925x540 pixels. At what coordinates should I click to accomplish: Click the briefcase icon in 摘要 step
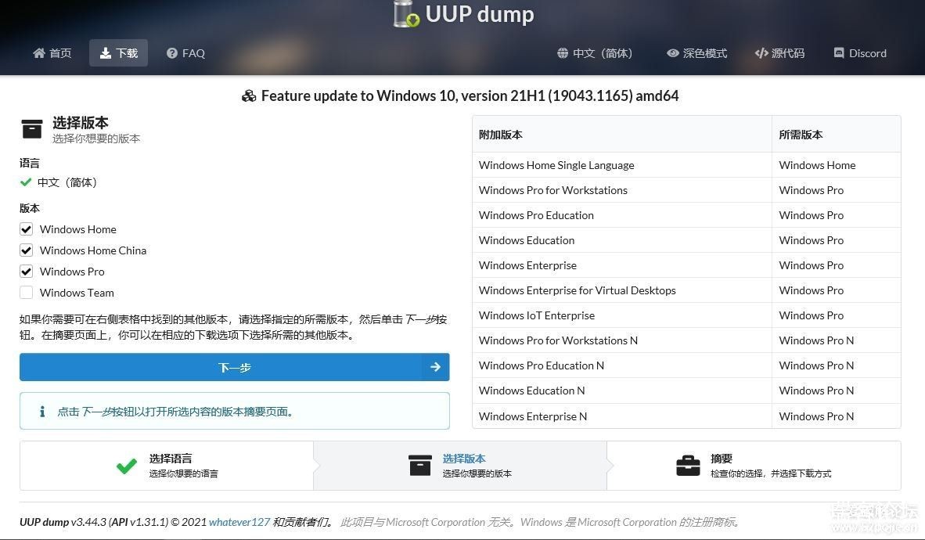(688, 466)
